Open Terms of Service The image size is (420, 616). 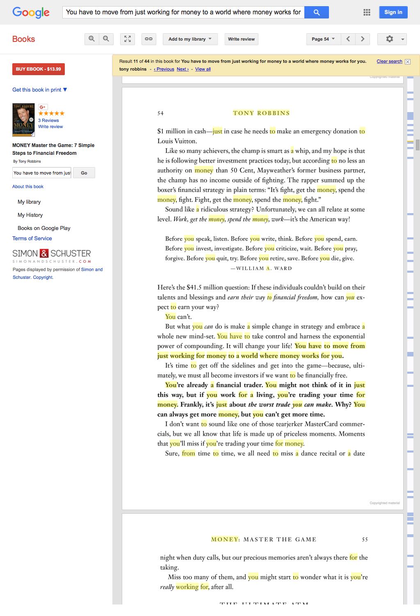pyautogui.click(x=32, y=238)
